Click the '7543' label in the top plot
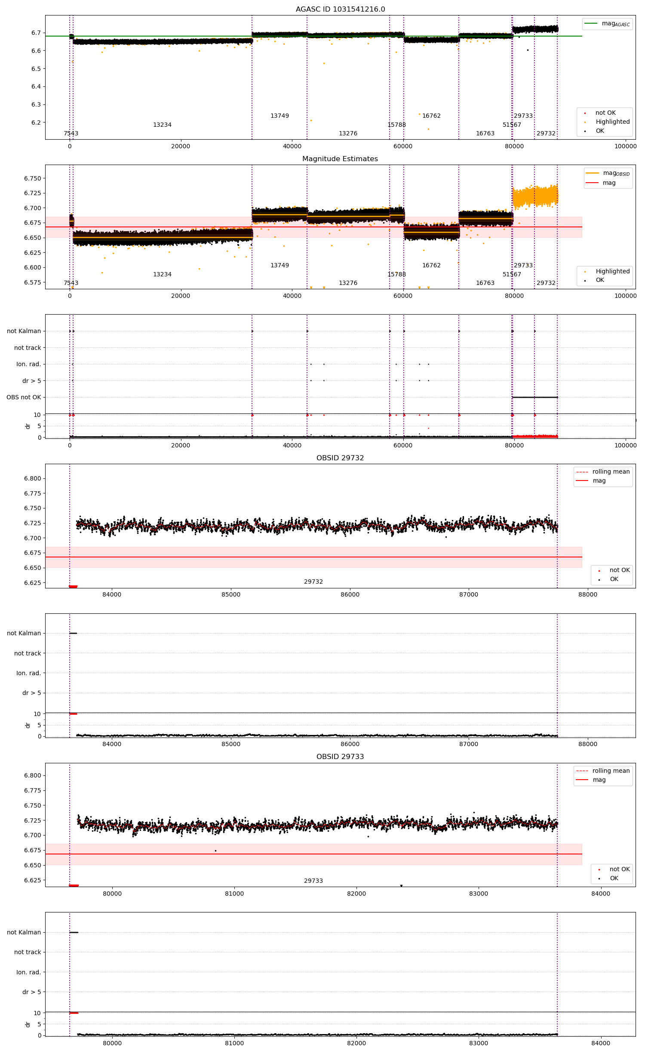645x1053 pixels. click(x=71, y=133)
